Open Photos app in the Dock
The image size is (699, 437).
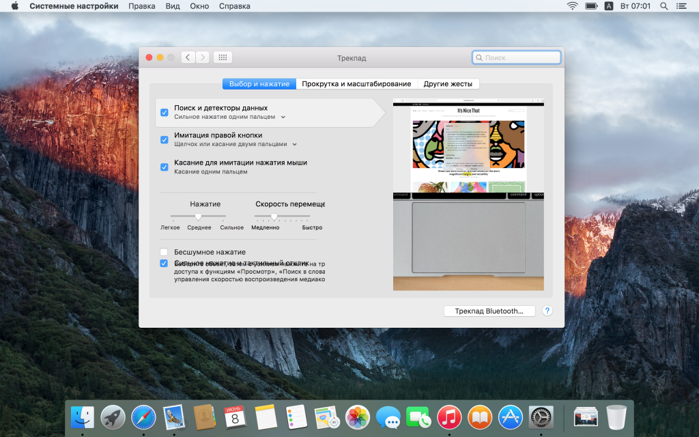357,416
